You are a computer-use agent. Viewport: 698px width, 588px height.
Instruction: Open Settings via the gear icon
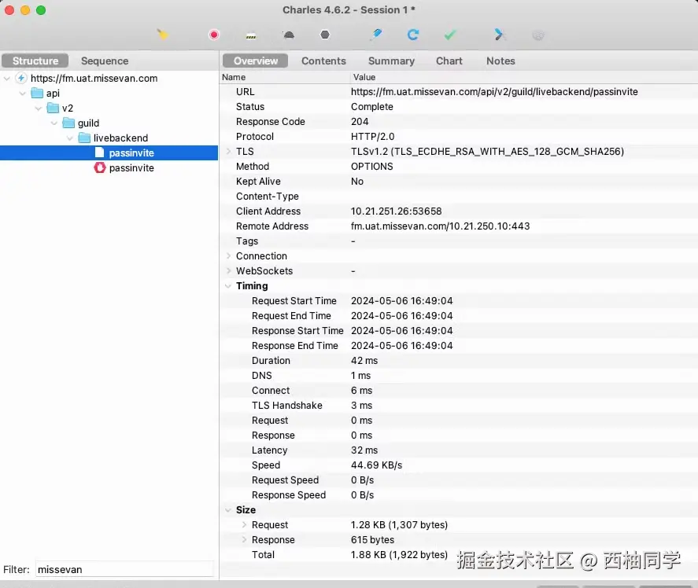[537, 35]
